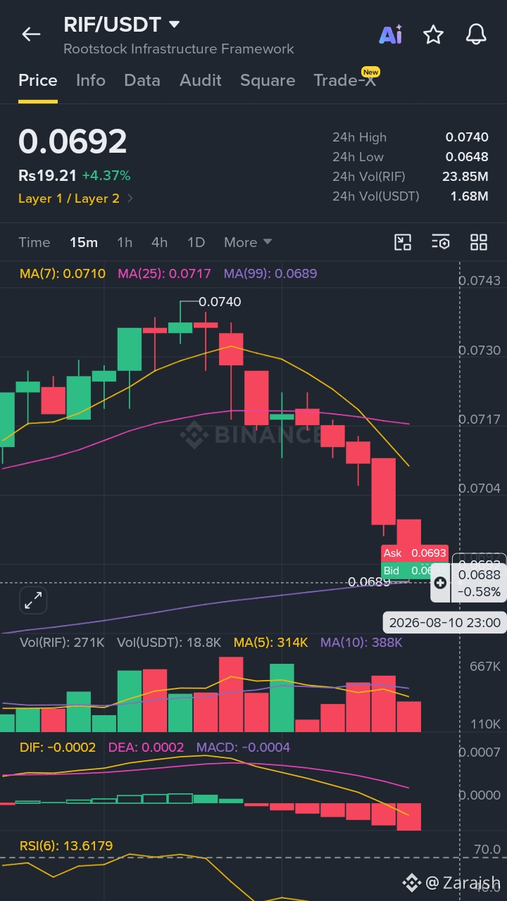Screen dimensions: 507x901
Task: Tap the MA(99): 0.0689 indicator label
Action: (x=270, y=273)
